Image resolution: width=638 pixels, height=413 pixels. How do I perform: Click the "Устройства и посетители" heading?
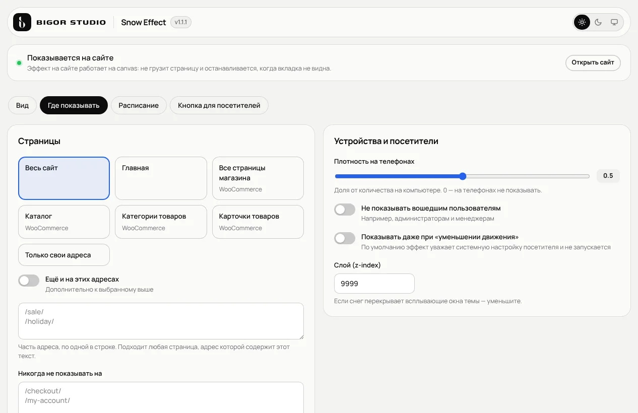386,141
